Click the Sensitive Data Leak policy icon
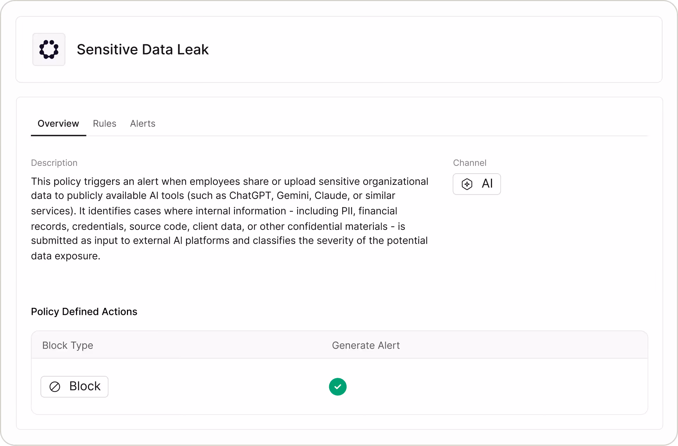The width and height of the screenshot is (678, 446). pos(49,50)
